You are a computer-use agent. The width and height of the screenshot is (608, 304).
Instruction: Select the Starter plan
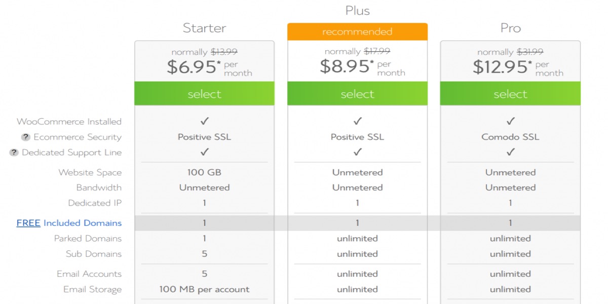point(204,94)
